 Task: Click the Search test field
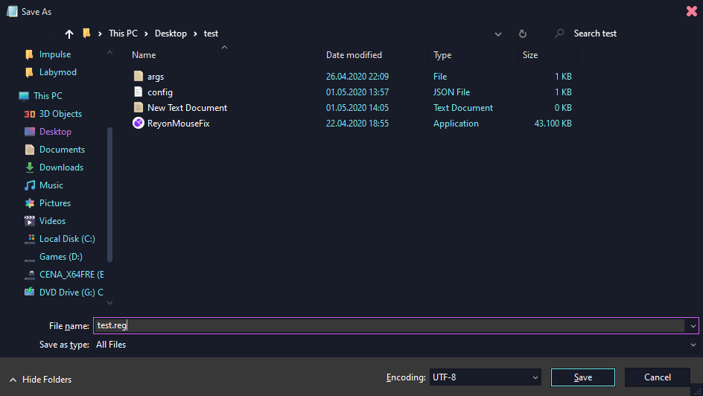click(595, 33)
